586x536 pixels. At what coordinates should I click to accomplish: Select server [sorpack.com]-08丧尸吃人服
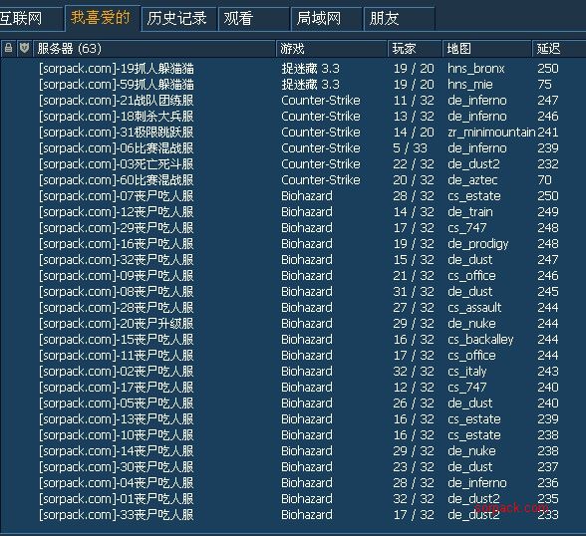tap(117, 292)
